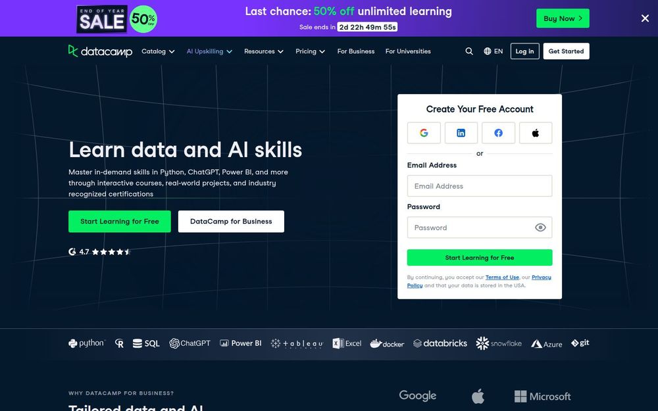658x411 pixels.
Task: Click the Databricks logo
Action: tap(440, 343)
